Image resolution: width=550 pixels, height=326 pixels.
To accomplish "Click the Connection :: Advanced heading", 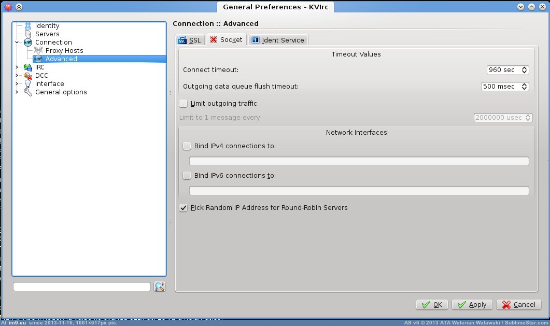I will 215,23.
